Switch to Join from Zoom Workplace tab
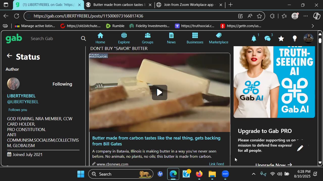This screenshot has height=181, width=323. point(189,5)
